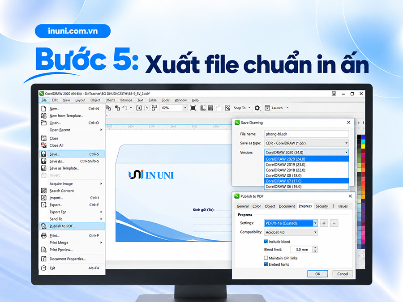Click the Import toolbar icon

tap(139, 108)
